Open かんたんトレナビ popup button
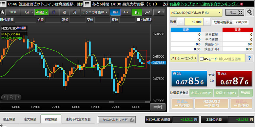This screenshot has height=127, width=255. click(x=117, y=120)
